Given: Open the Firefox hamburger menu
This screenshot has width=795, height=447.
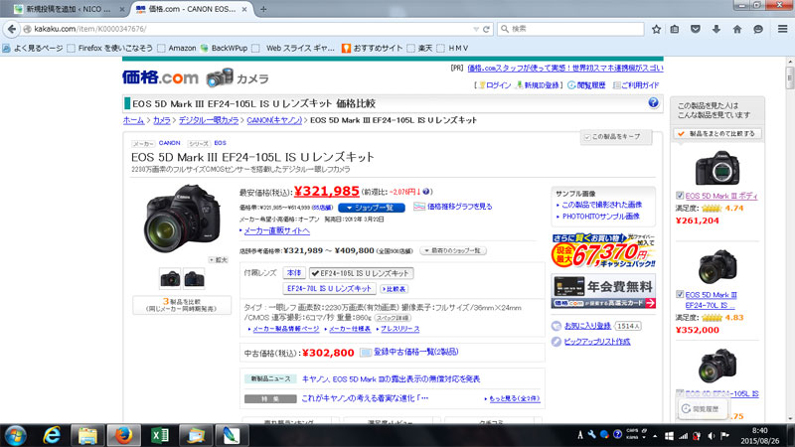Looking at the screenshot, I should point(782,29).
